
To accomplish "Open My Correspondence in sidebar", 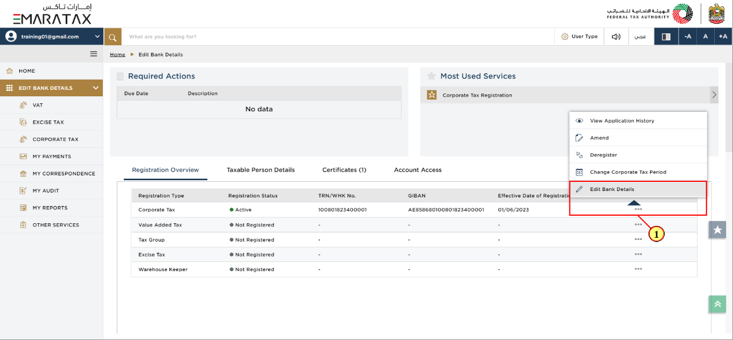I will [x=52, y=174].
